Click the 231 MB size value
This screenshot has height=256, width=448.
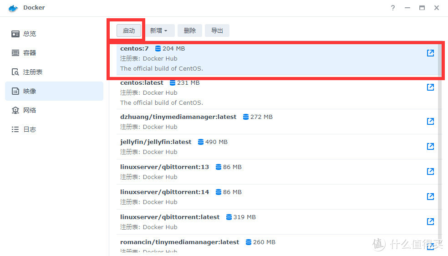tap(188, 83)
